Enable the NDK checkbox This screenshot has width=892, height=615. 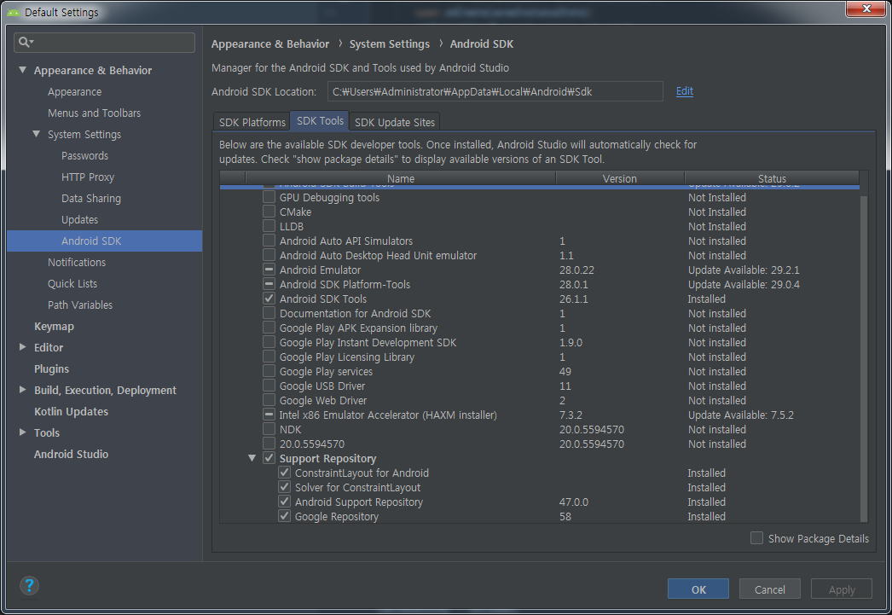(x=269, y=429)
